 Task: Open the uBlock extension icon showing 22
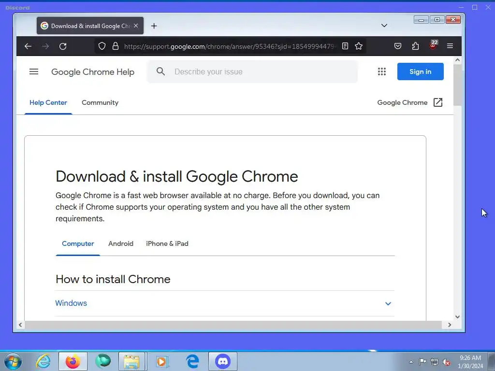(x=433, y=45)
